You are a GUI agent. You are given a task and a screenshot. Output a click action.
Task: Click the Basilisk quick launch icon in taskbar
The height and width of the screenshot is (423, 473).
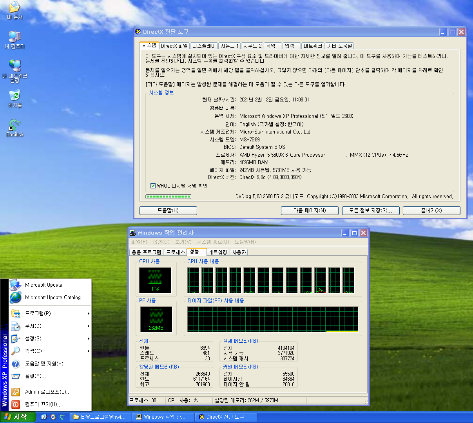point(62,417)
